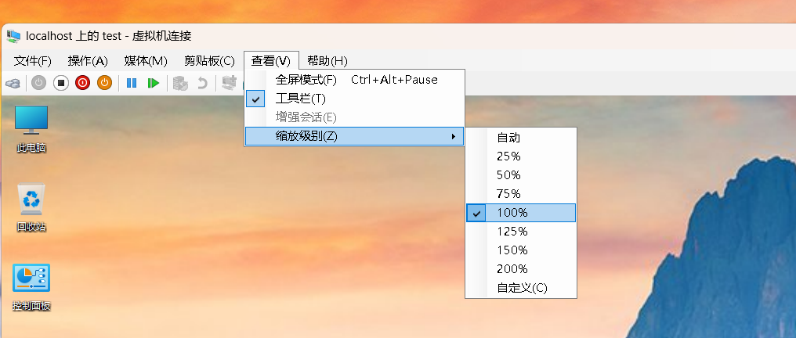Open the 操作 menu

click(x=88, y=61)
